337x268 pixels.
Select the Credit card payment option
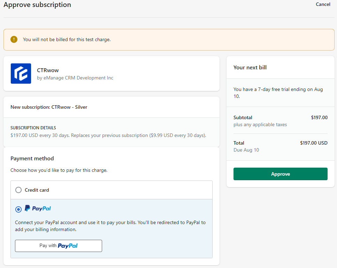[x=18, y=190]
